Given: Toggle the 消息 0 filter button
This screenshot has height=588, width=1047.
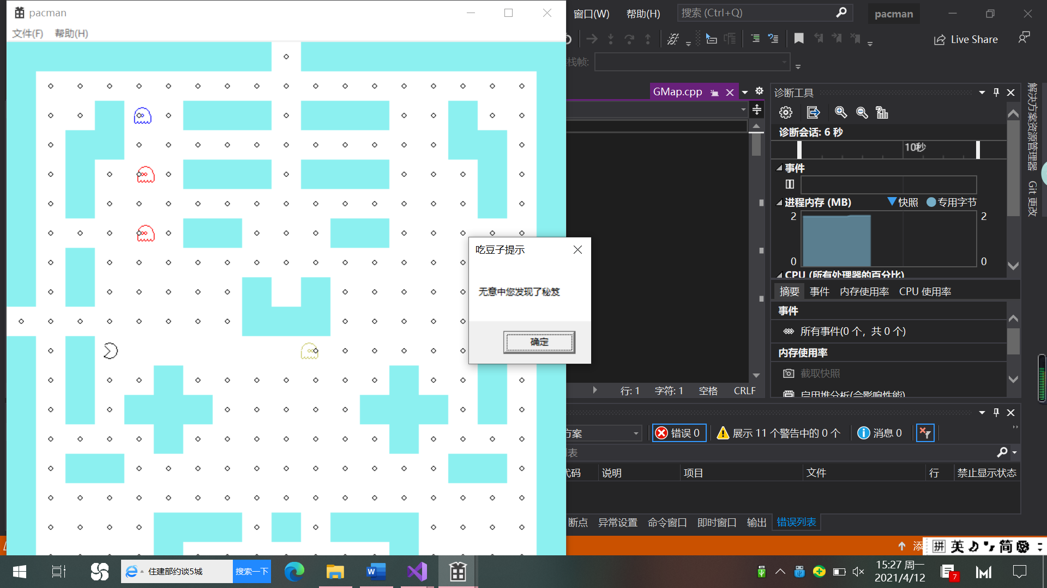Looking at the screenshot, I should pyautogui.click(x=880, y=433).
